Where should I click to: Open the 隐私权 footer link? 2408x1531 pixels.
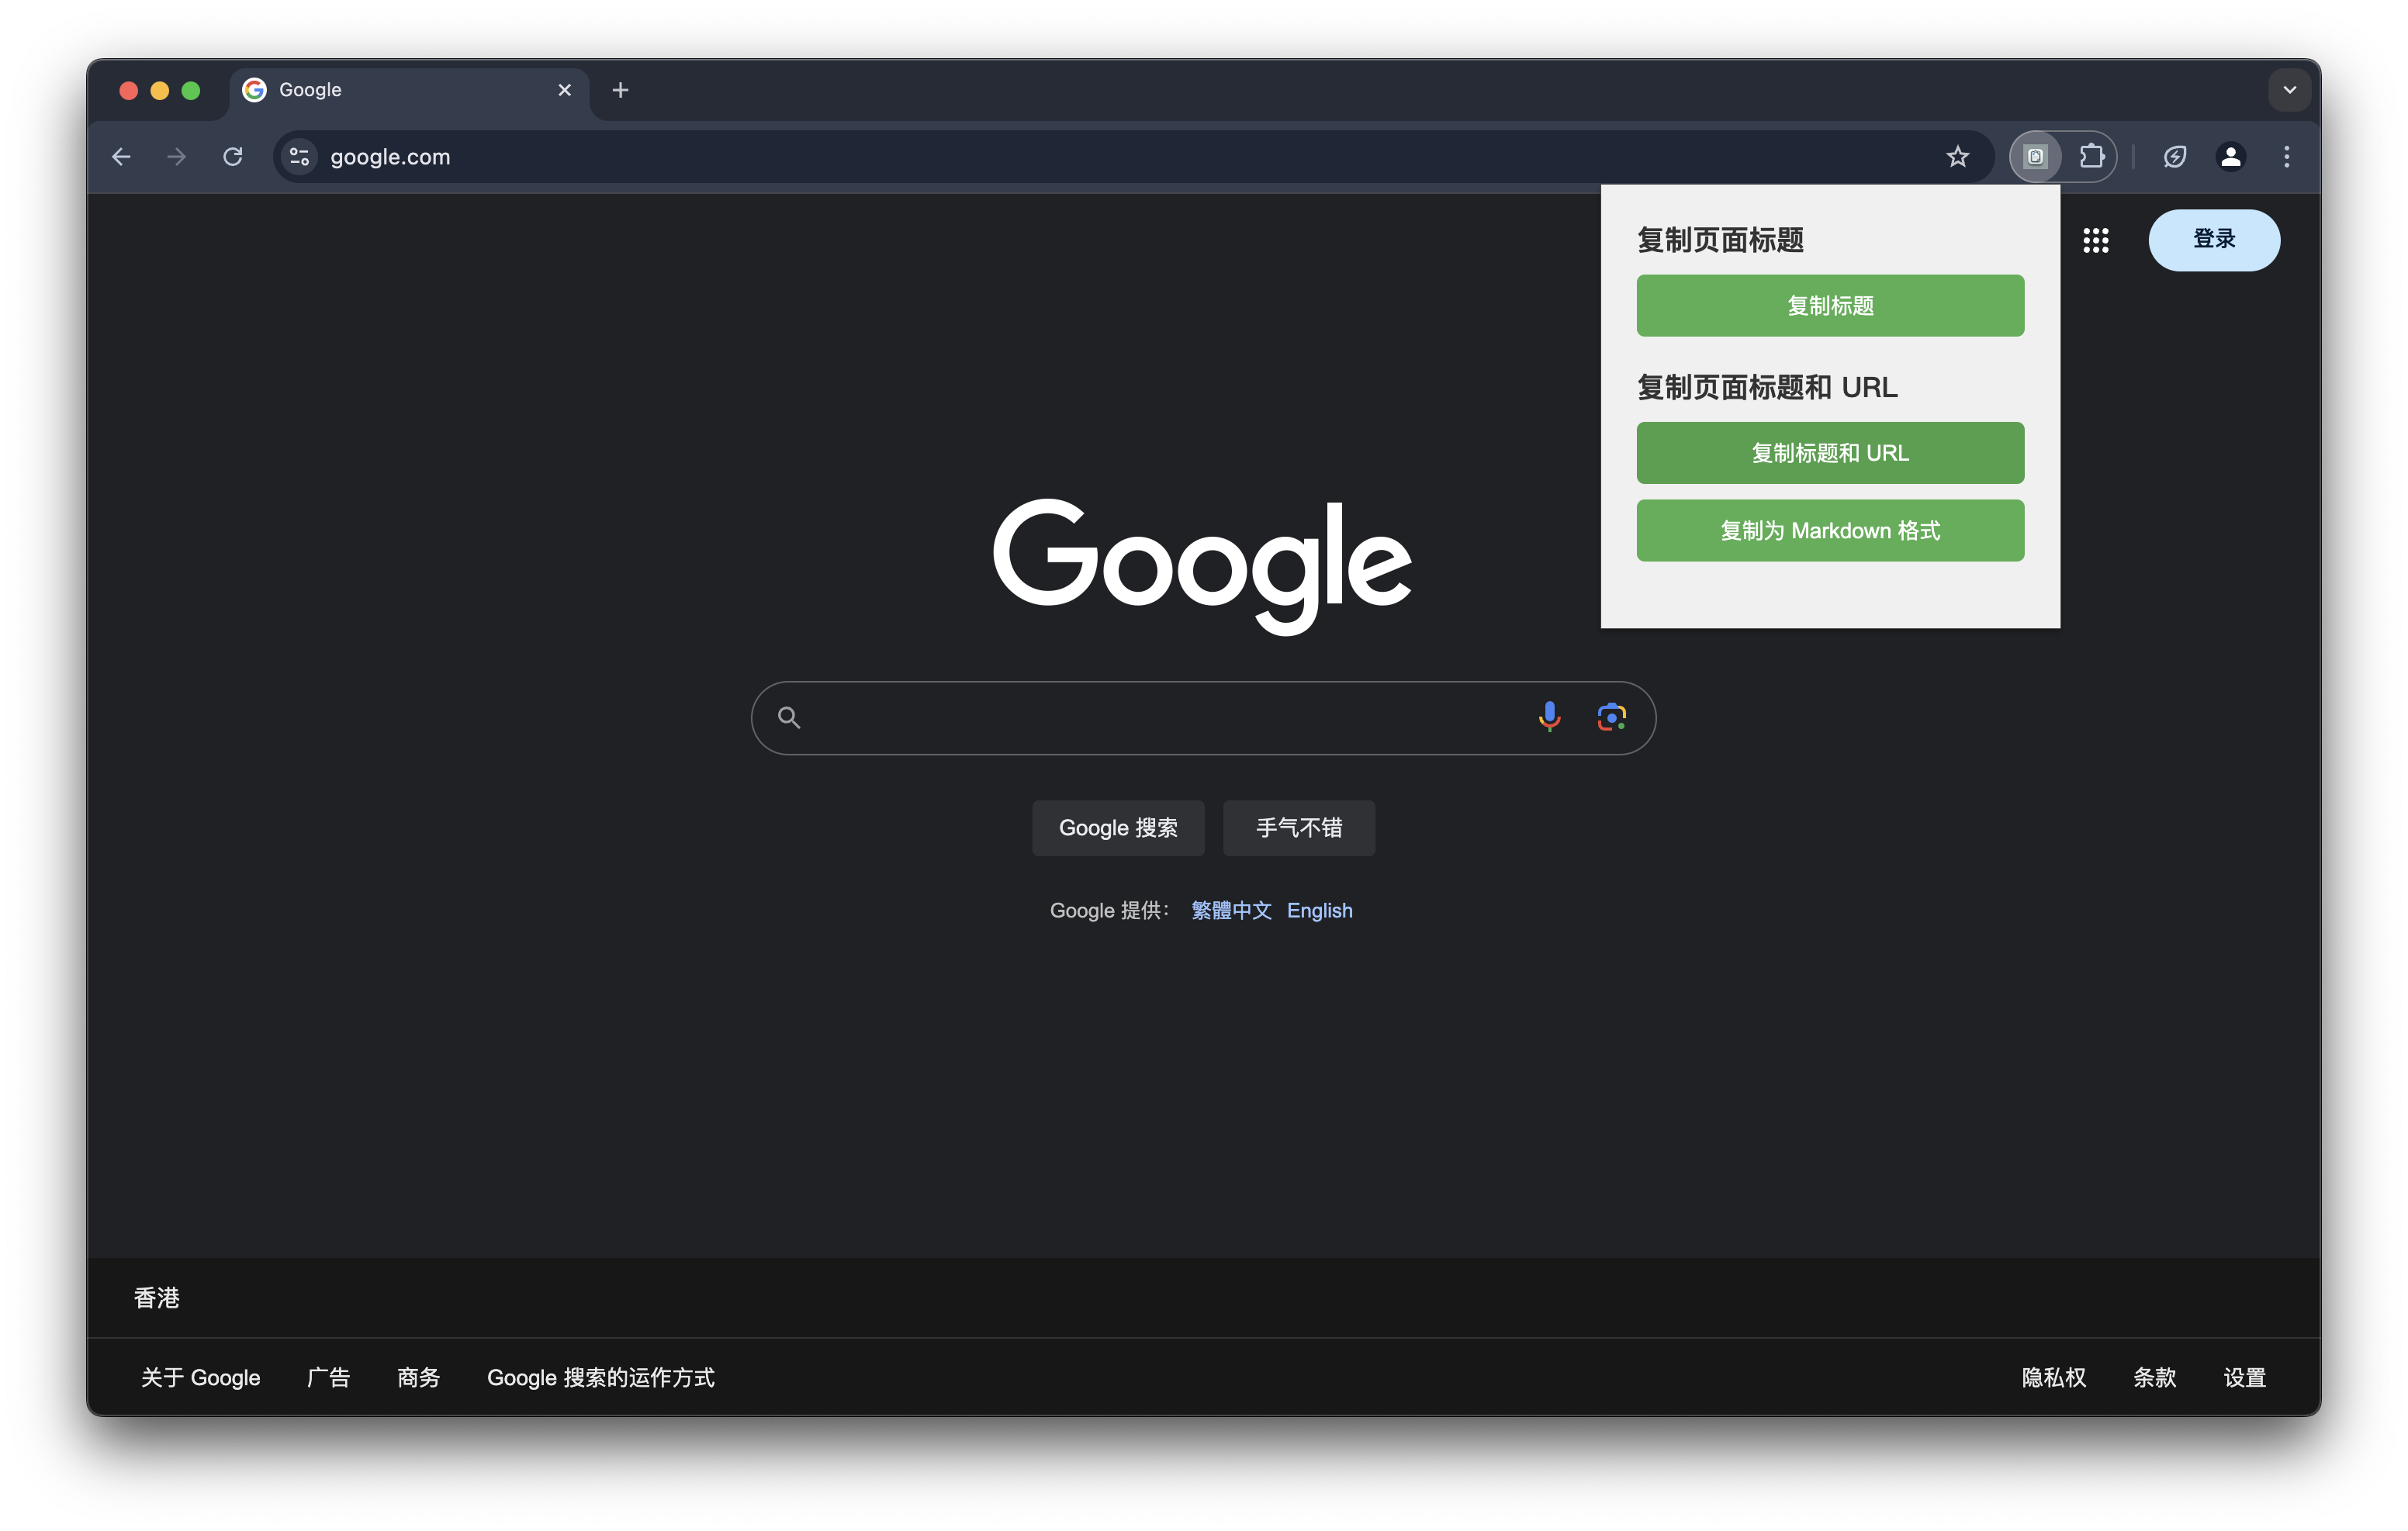coord(2053,1377)
